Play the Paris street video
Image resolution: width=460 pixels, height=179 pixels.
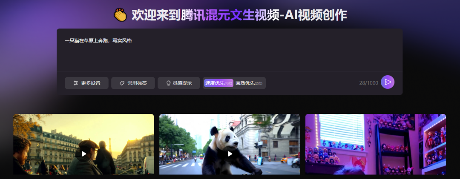(x=84, y=154)
